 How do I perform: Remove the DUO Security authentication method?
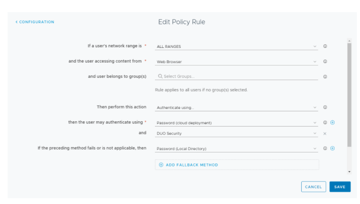pos(325,133)
